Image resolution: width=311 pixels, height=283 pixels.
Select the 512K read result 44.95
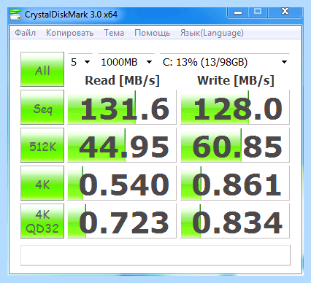(x=122, y=145)
